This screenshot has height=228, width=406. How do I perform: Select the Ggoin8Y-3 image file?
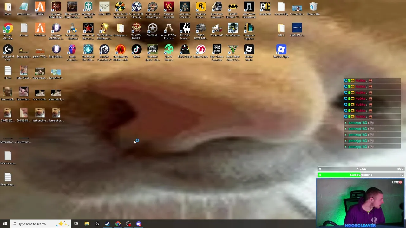[56, 73]
